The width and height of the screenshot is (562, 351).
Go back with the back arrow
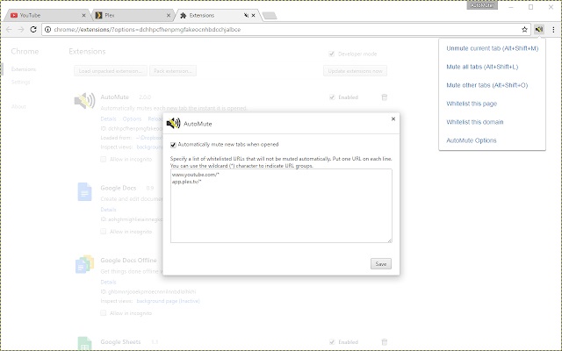click(9, 29)
